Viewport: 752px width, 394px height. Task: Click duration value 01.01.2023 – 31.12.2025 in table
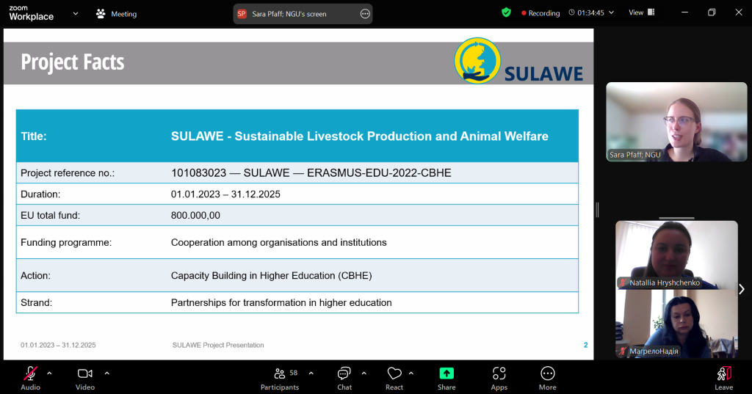pos(225,194)
